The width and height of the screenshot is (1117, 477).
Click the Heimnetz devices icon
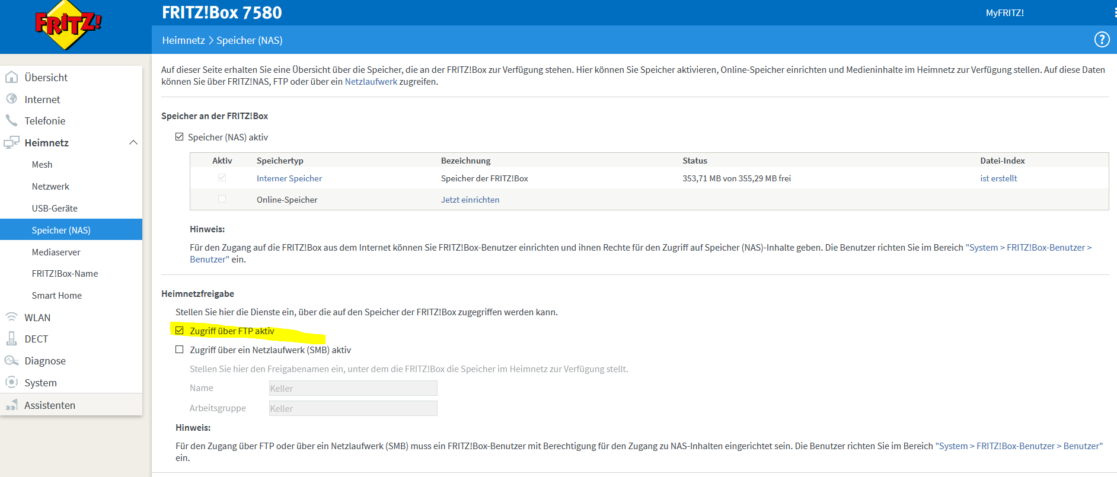point(11,142)
